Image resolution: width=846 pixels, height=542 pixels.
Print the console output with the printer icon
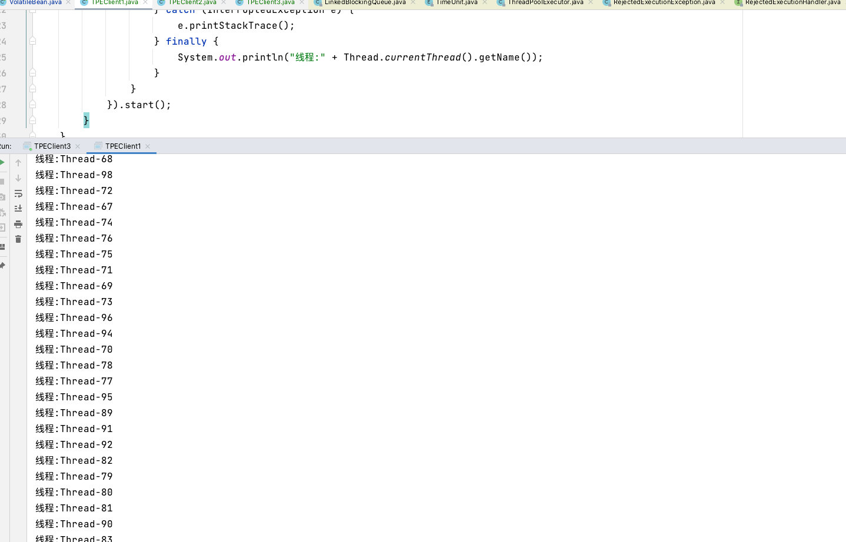coord(18,224)
